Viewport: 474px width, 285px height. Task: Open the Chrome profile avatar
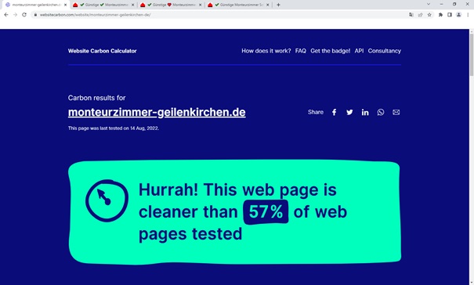pos(458,15)
